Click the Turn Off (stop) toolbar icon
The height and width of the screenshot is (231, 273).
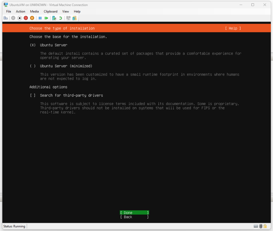19,18
